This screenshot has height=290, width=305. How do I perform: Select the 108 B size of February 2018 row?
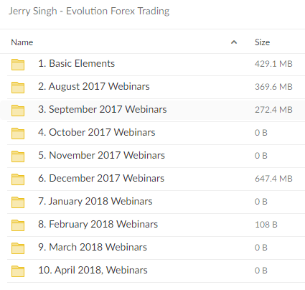tap(266, 225)
